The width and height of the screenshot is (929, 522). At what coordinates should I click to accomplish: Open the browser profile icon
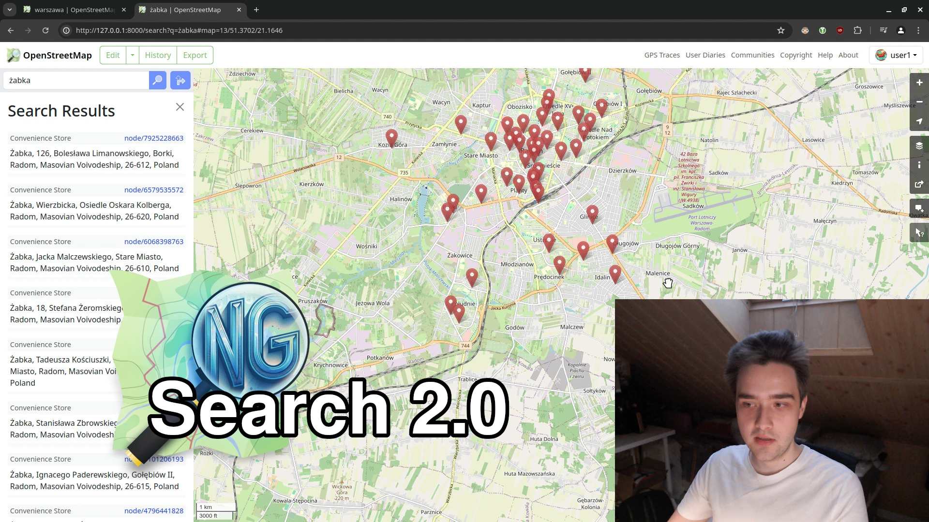[x=901, y=30]
